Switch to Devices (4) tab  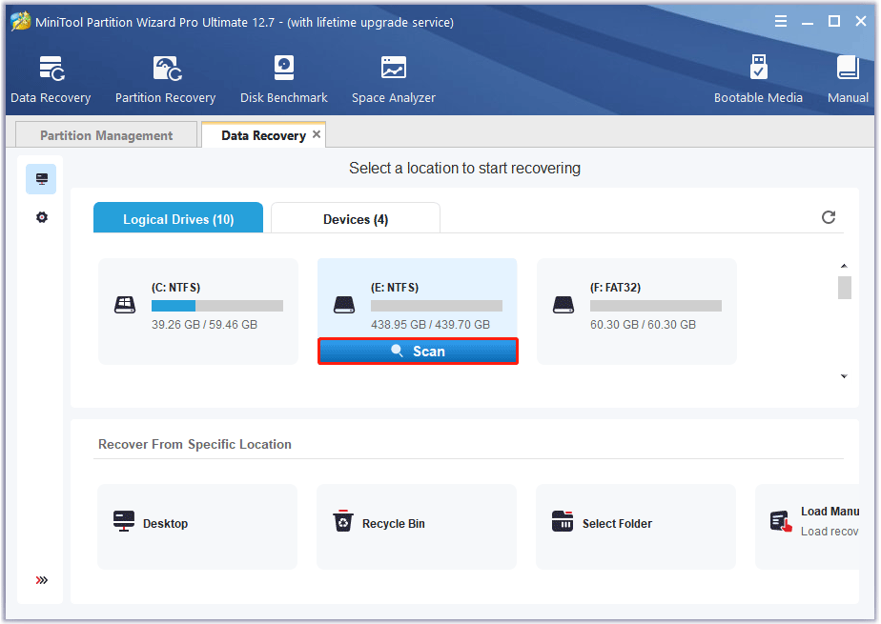tap(355, 218)
